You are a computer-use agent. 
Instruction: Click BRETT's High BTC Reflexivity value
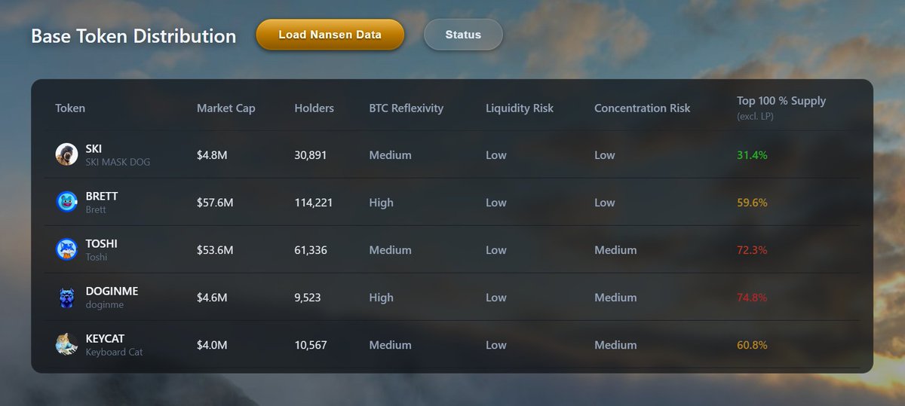coord(381,203)
